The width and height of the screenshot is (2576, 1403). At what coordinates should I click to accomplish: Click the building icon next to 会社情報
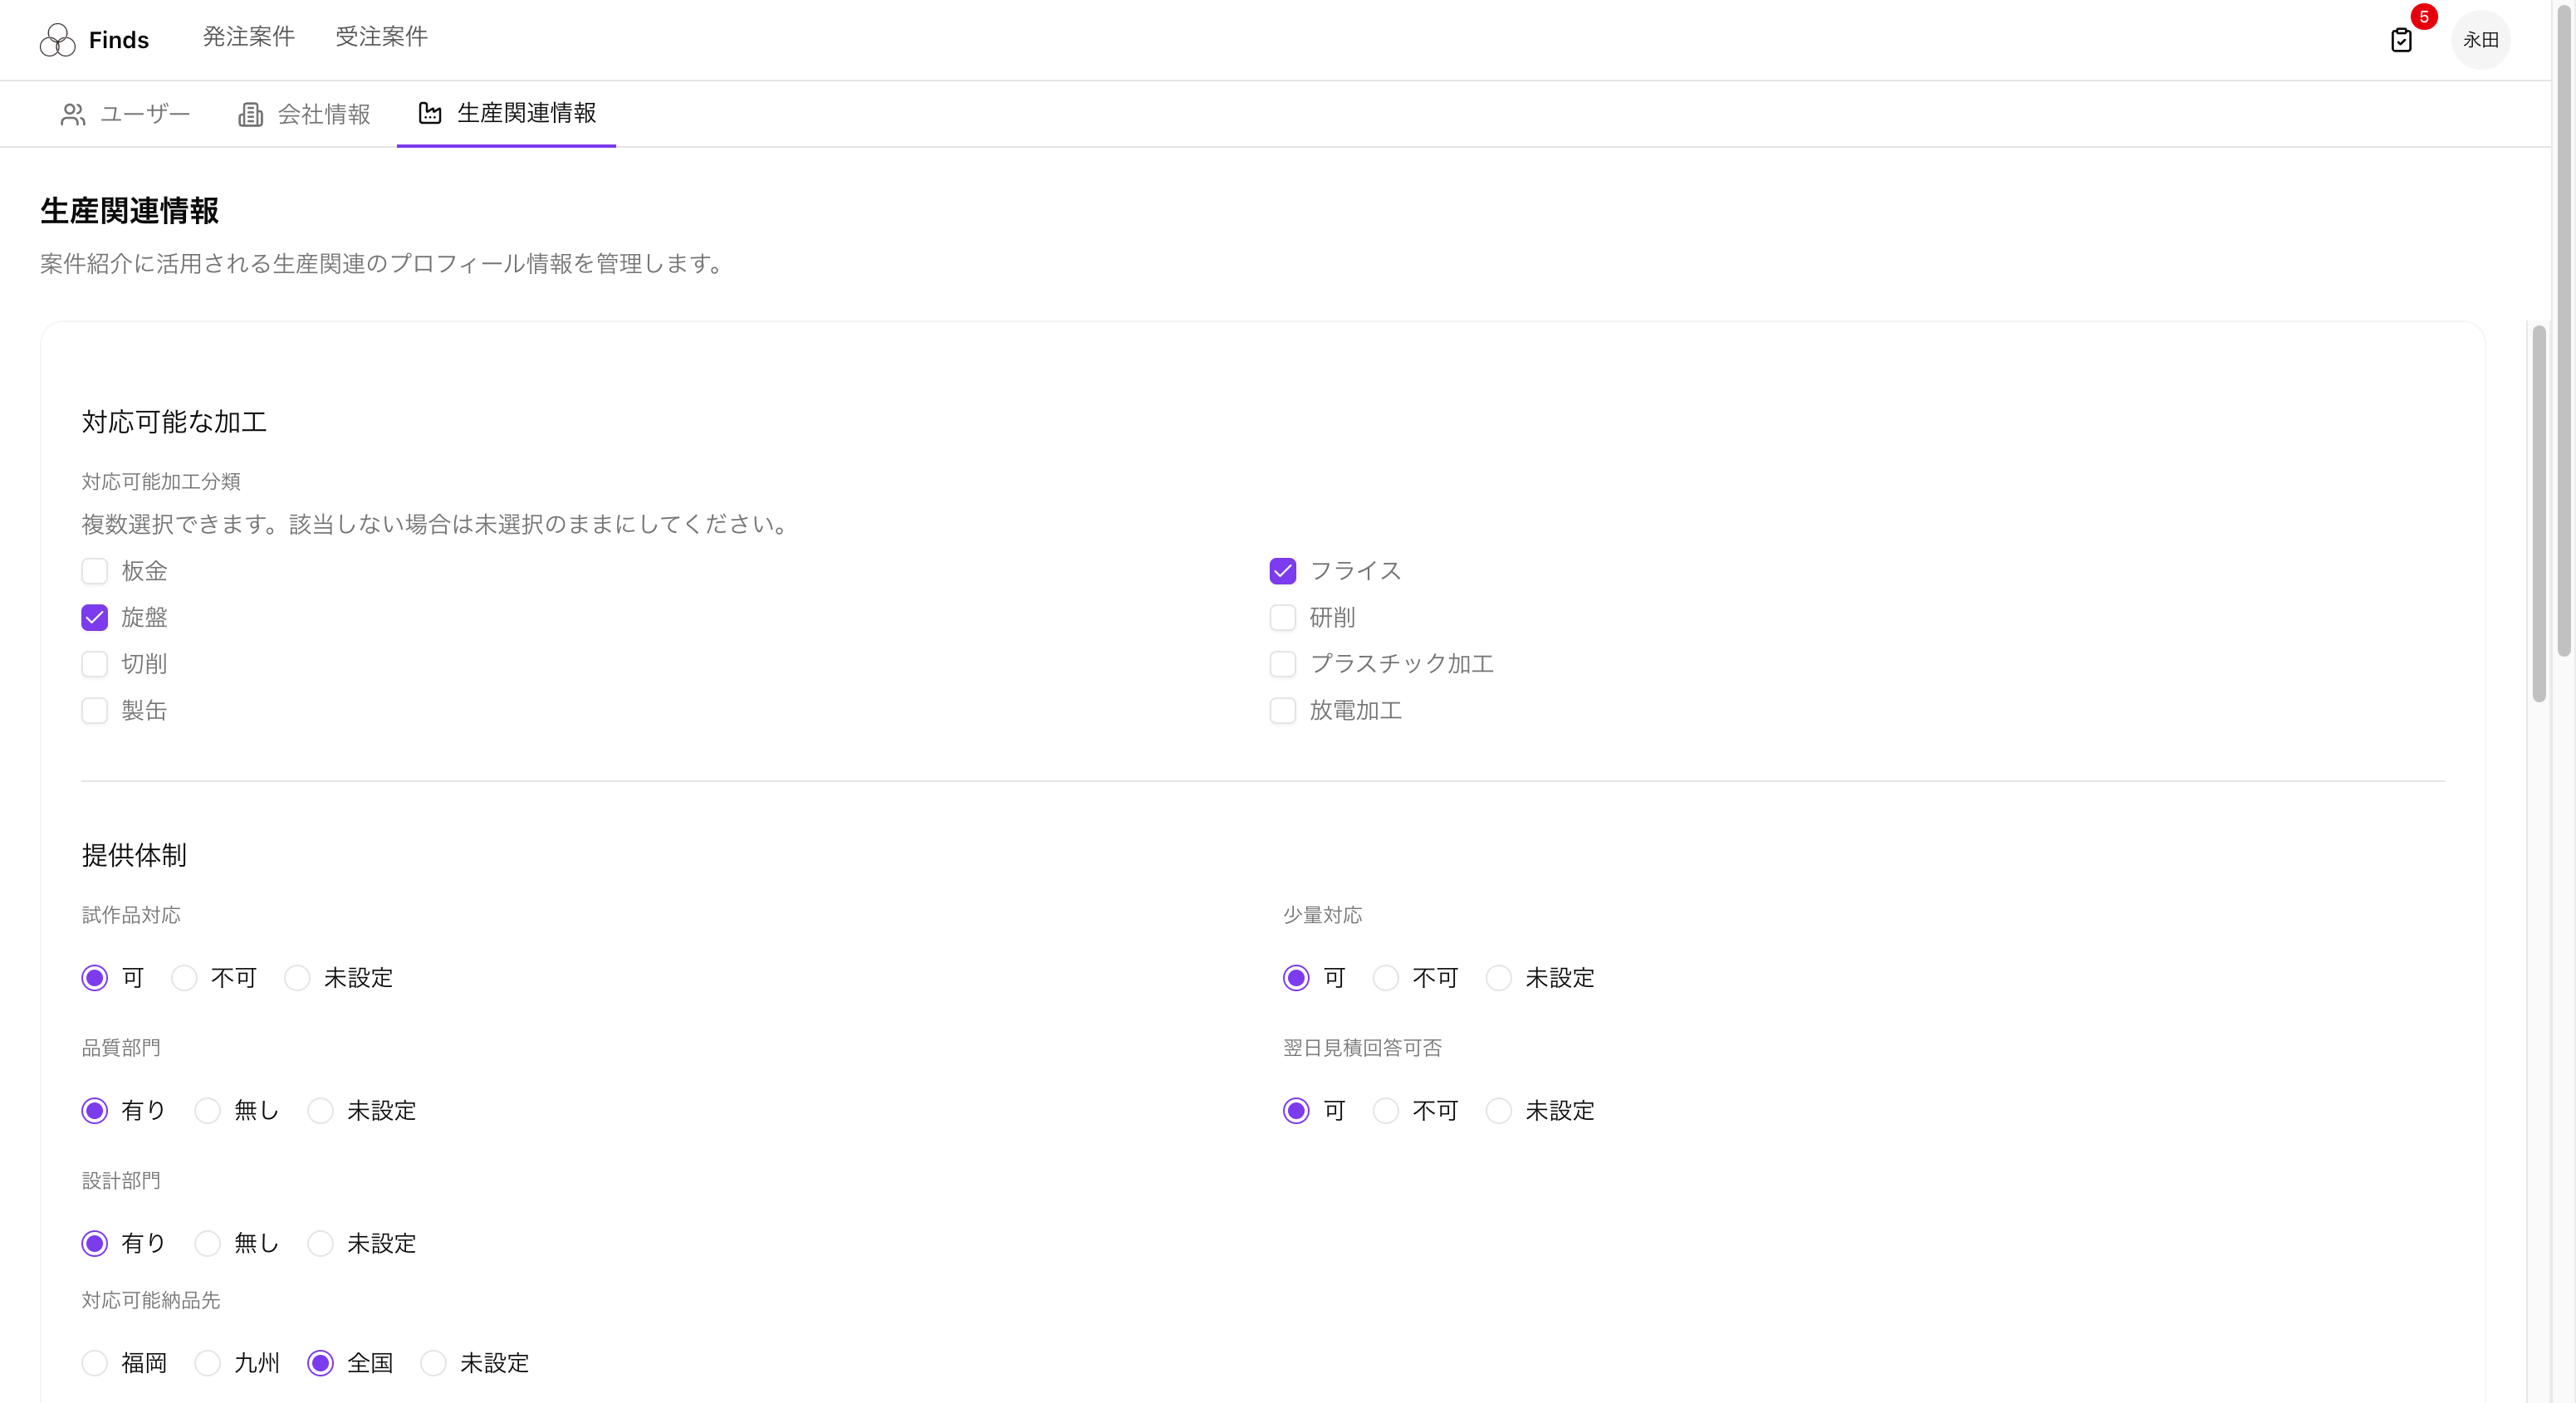click(250, 114)
